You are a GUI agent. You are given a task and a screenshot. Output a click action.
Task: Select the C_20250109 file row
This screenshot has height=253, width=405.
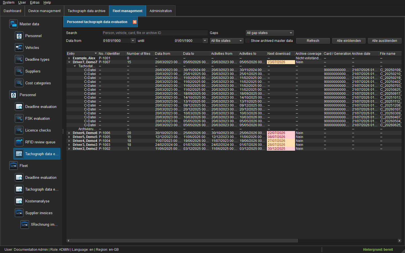(x=234, y=70)
